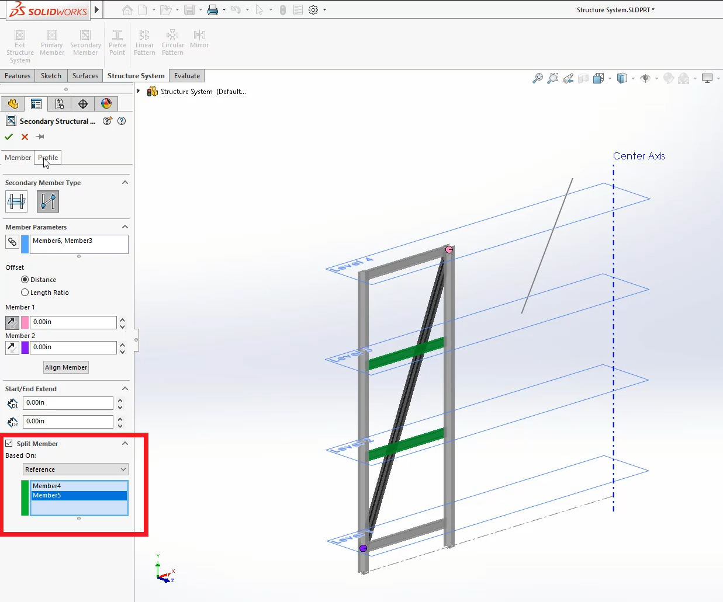Collapse the Member Parameters section
The image size is (723, 602).
[x=124, y=227]
